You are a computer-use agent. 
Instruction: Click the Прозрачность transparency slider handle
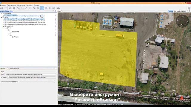coord(54,82)
